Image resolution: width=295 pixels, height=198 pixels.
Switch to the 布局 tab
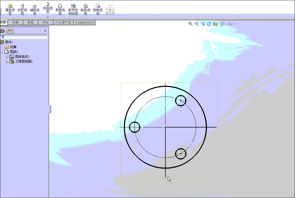(x=3, y=22)
